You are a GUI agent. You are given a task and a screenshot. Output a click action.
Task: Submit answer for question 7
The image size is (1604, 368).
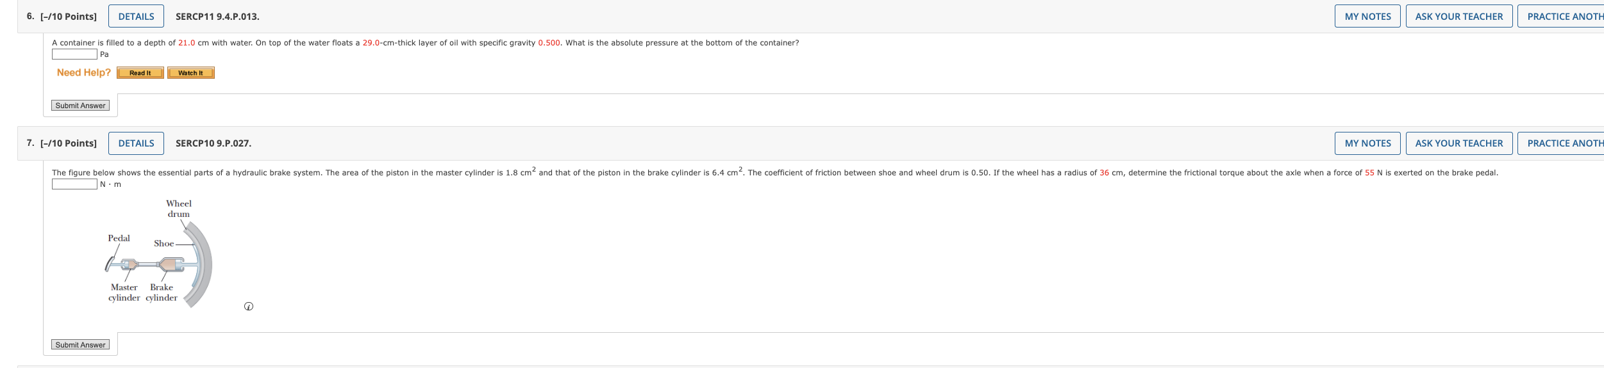tap(80, 345)
